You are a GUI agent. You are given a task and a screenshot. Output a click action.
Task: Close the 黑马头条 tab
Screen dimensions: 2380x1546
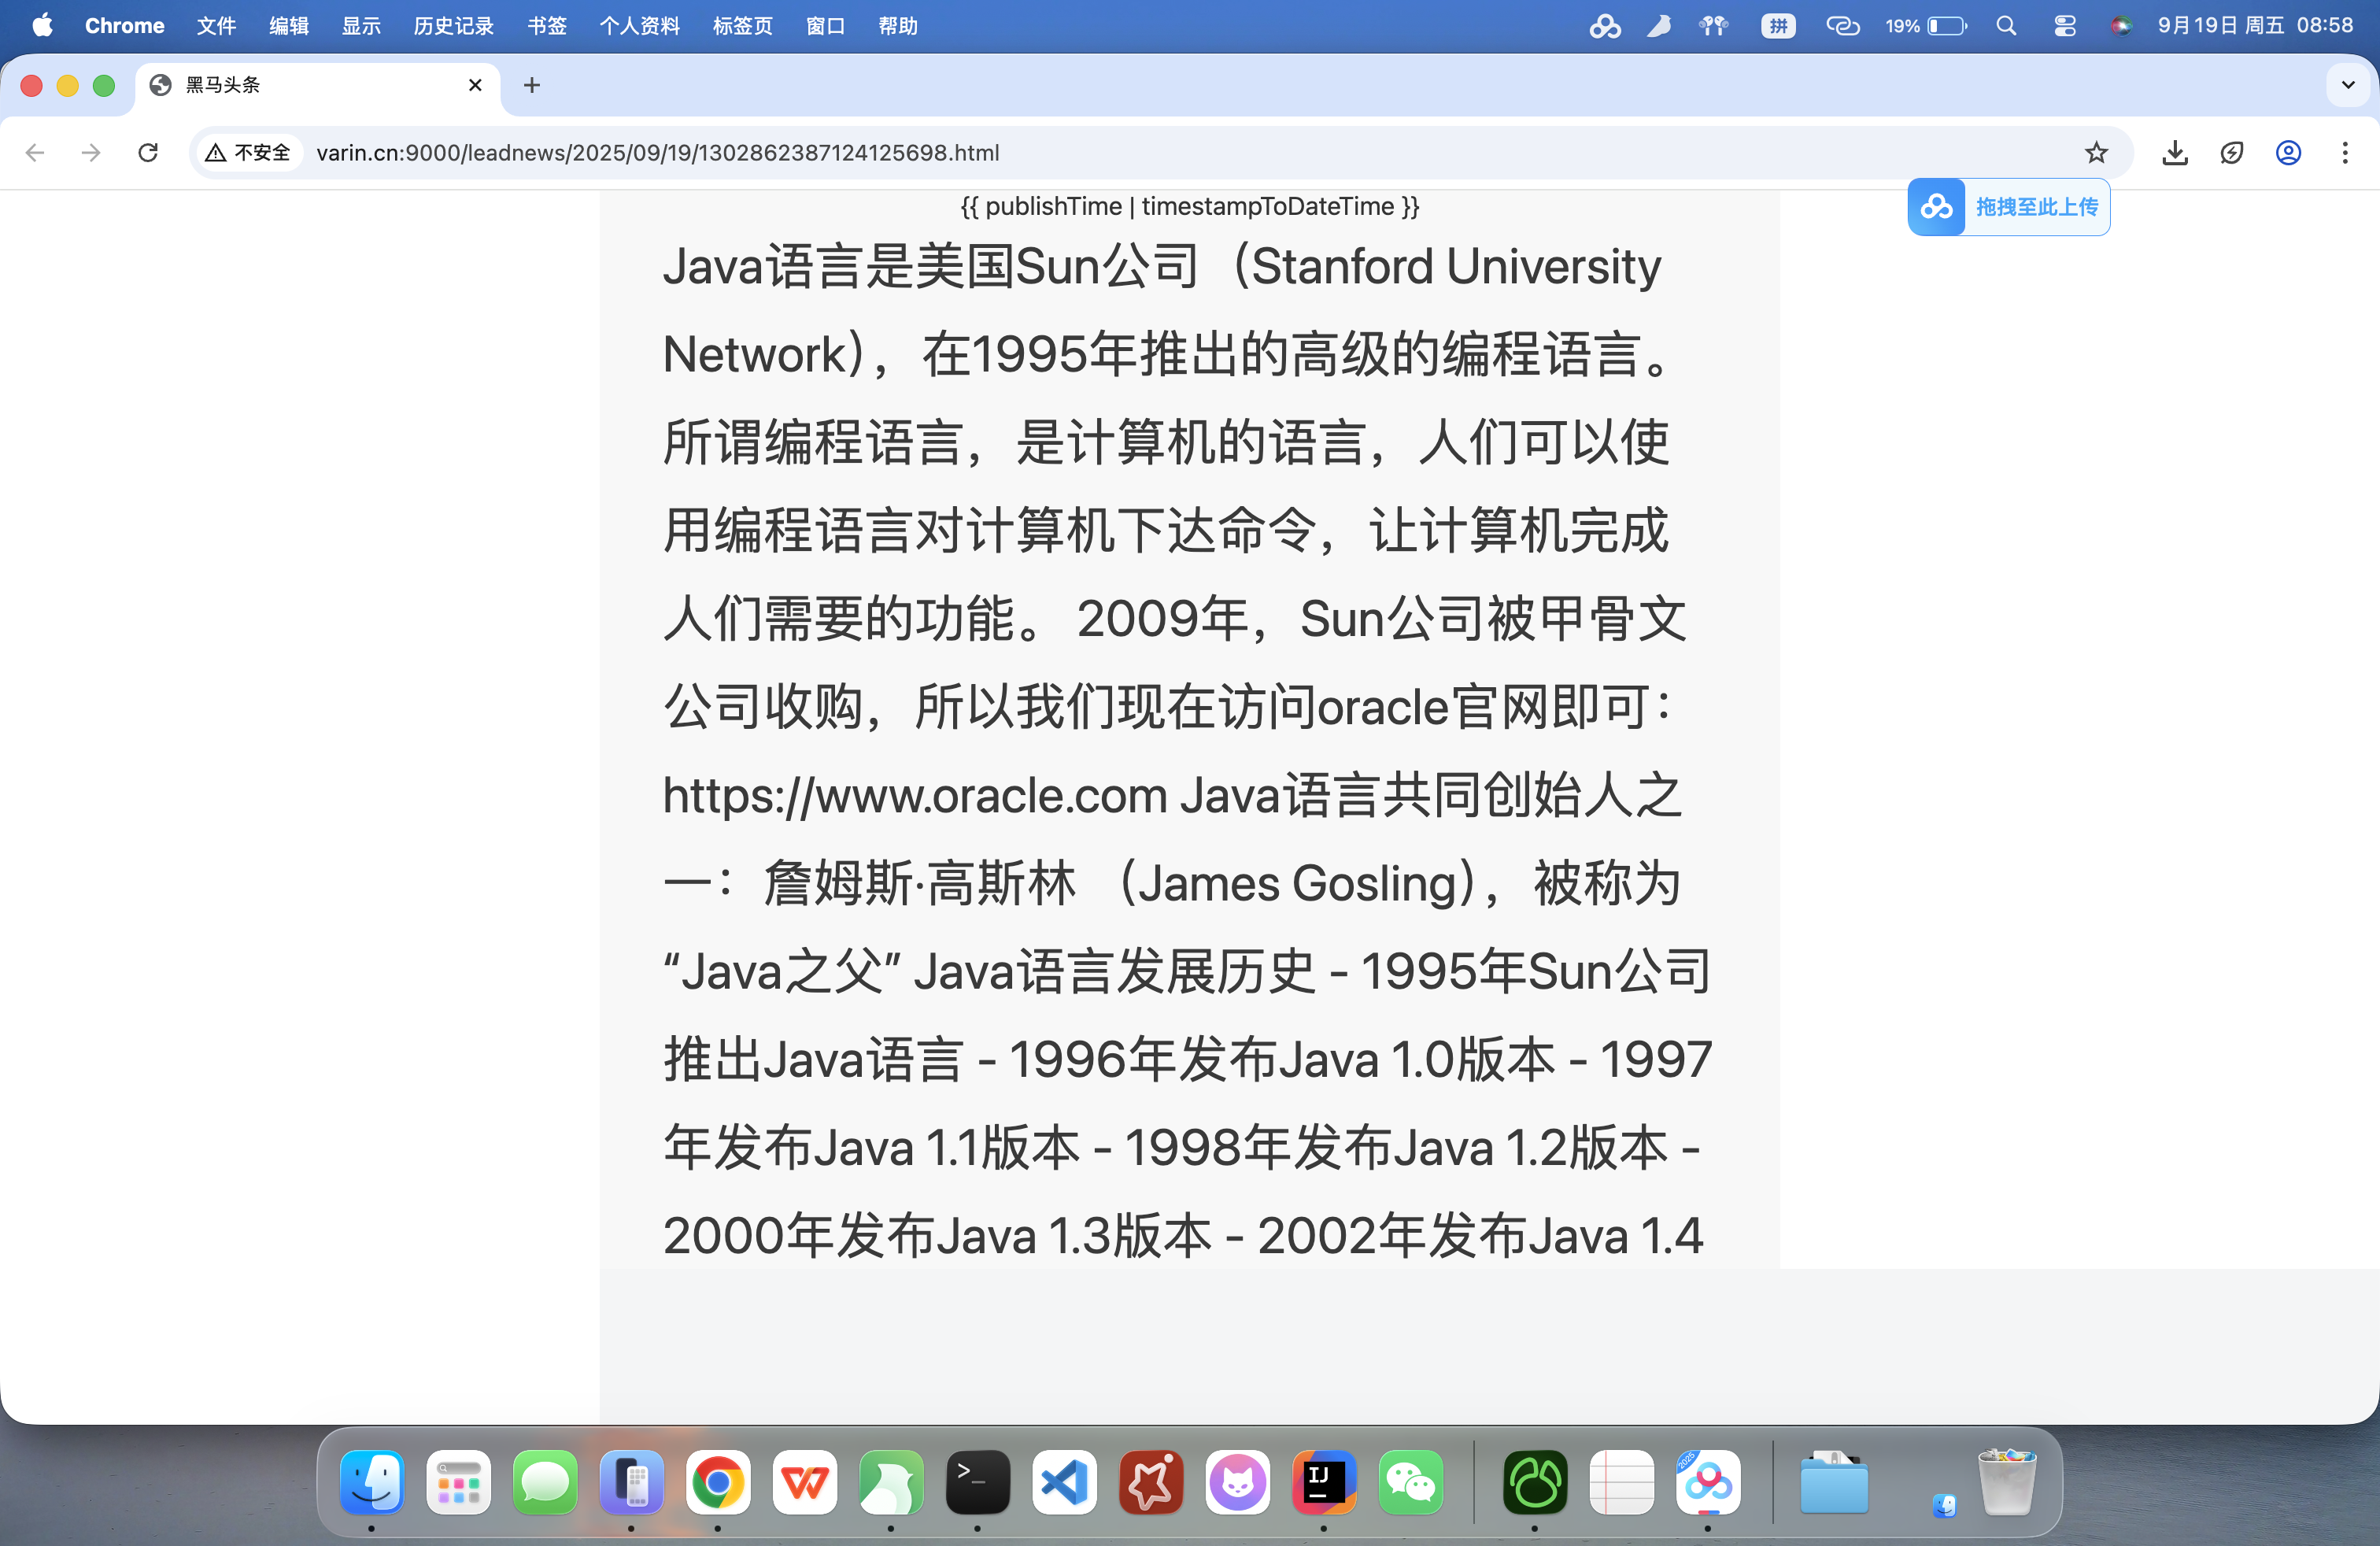475,85
